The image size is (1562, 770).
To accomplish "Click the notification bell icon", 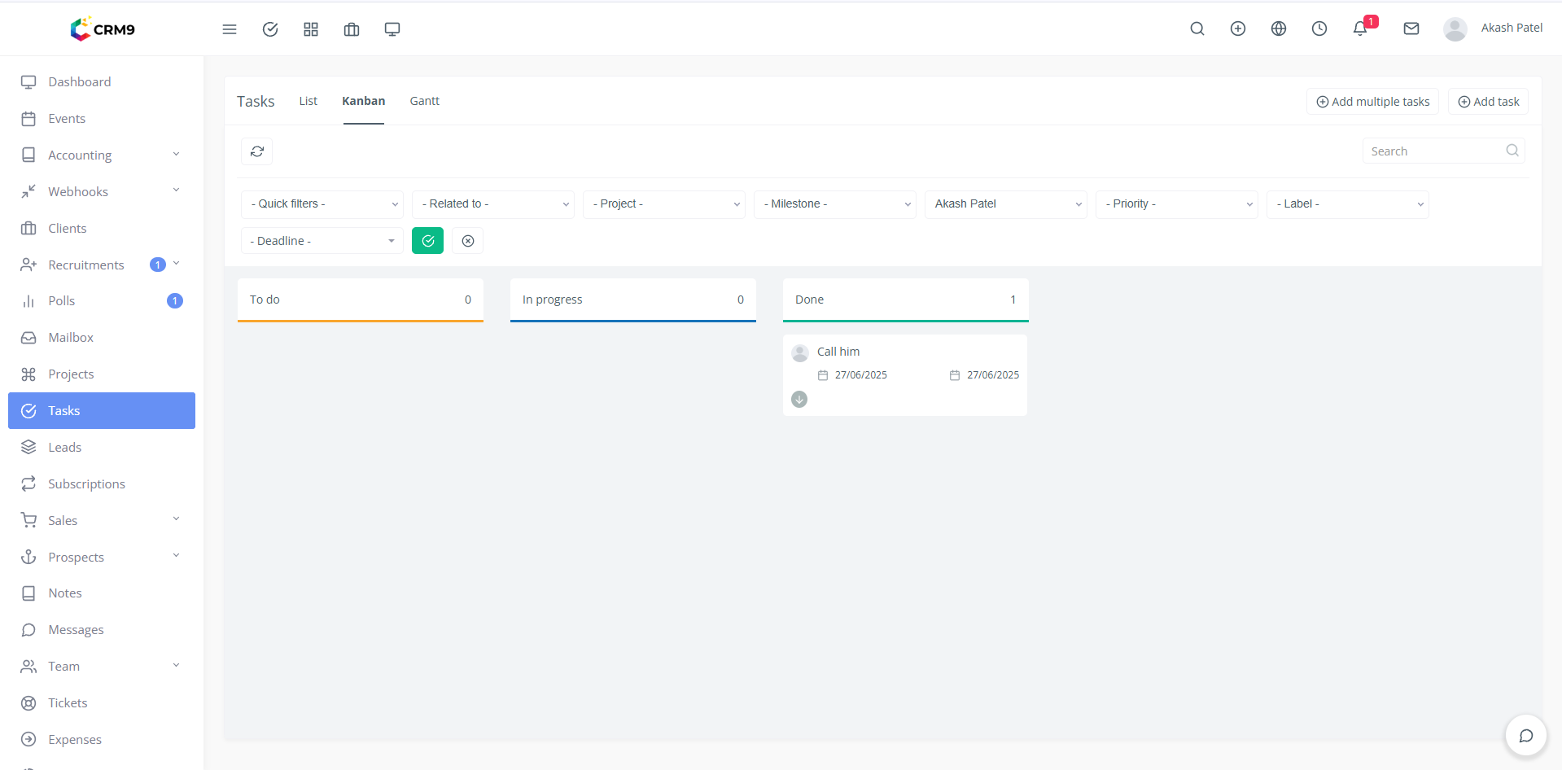I will coord(1359,28).
